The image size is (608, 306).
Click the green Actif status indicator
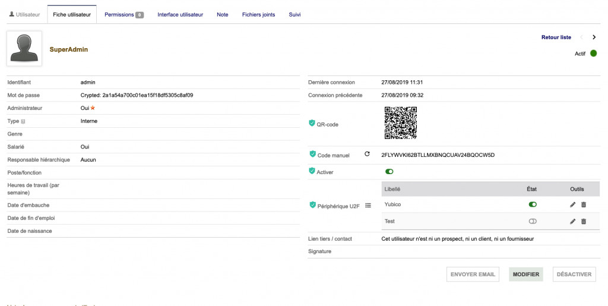tap(593, 53)
